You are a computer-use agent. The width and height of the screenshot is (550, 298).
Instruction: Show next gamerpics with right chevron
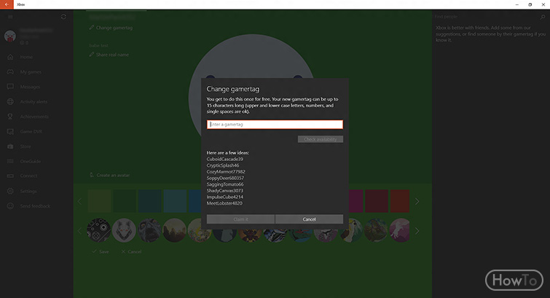click(x=417, y=231)
